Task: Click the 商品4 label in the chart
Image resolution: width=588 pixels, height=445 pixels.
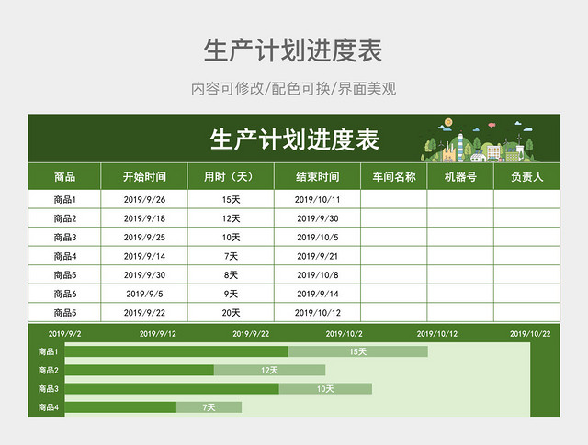Action: (49, 407)
